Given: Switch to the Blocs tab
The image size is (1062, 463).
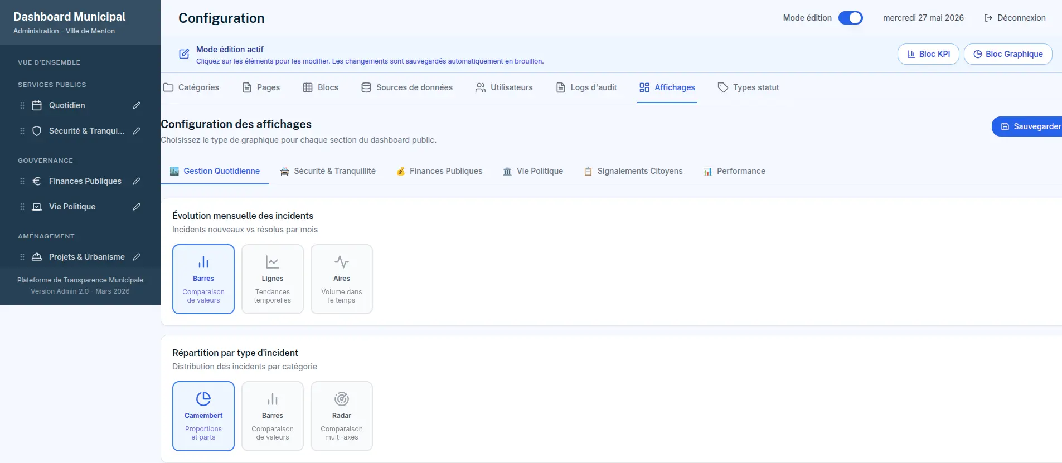Looking at the screenshot, I should (321, 87).
